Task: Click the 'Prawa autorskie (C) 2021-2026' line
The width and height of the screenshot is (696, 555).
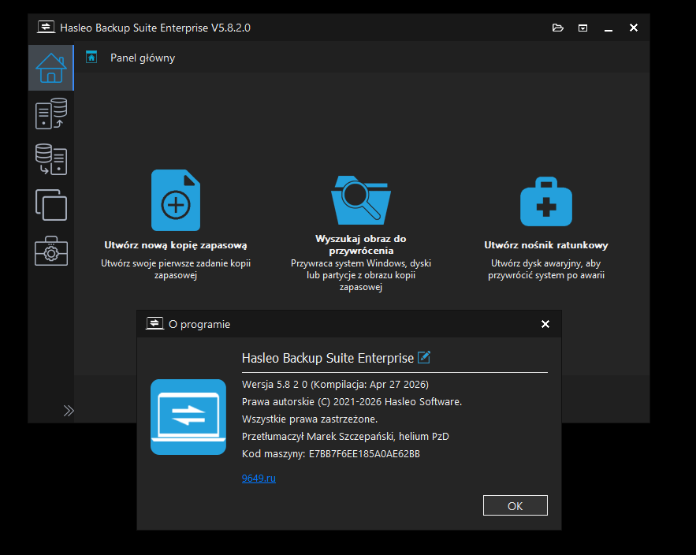Action: (x=352, y=402)
